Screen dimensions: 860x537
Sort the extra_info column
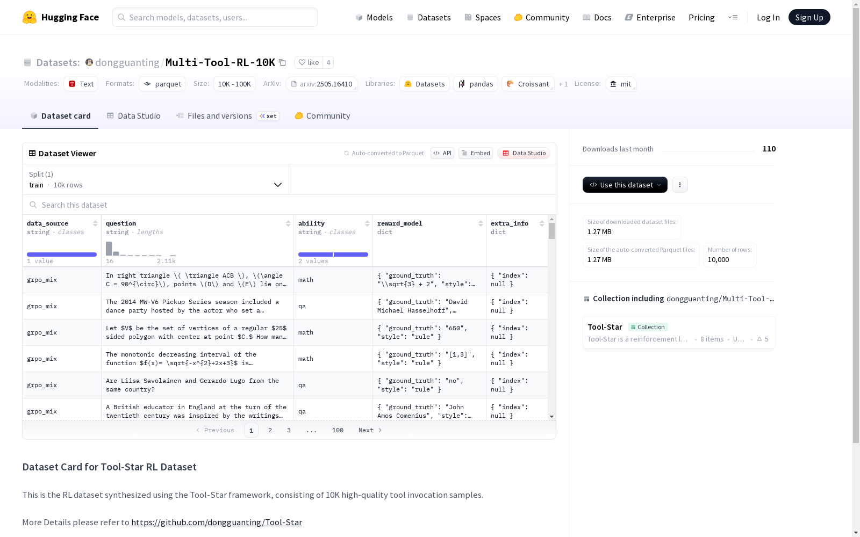pyautogui.click(x=542, y=223)
